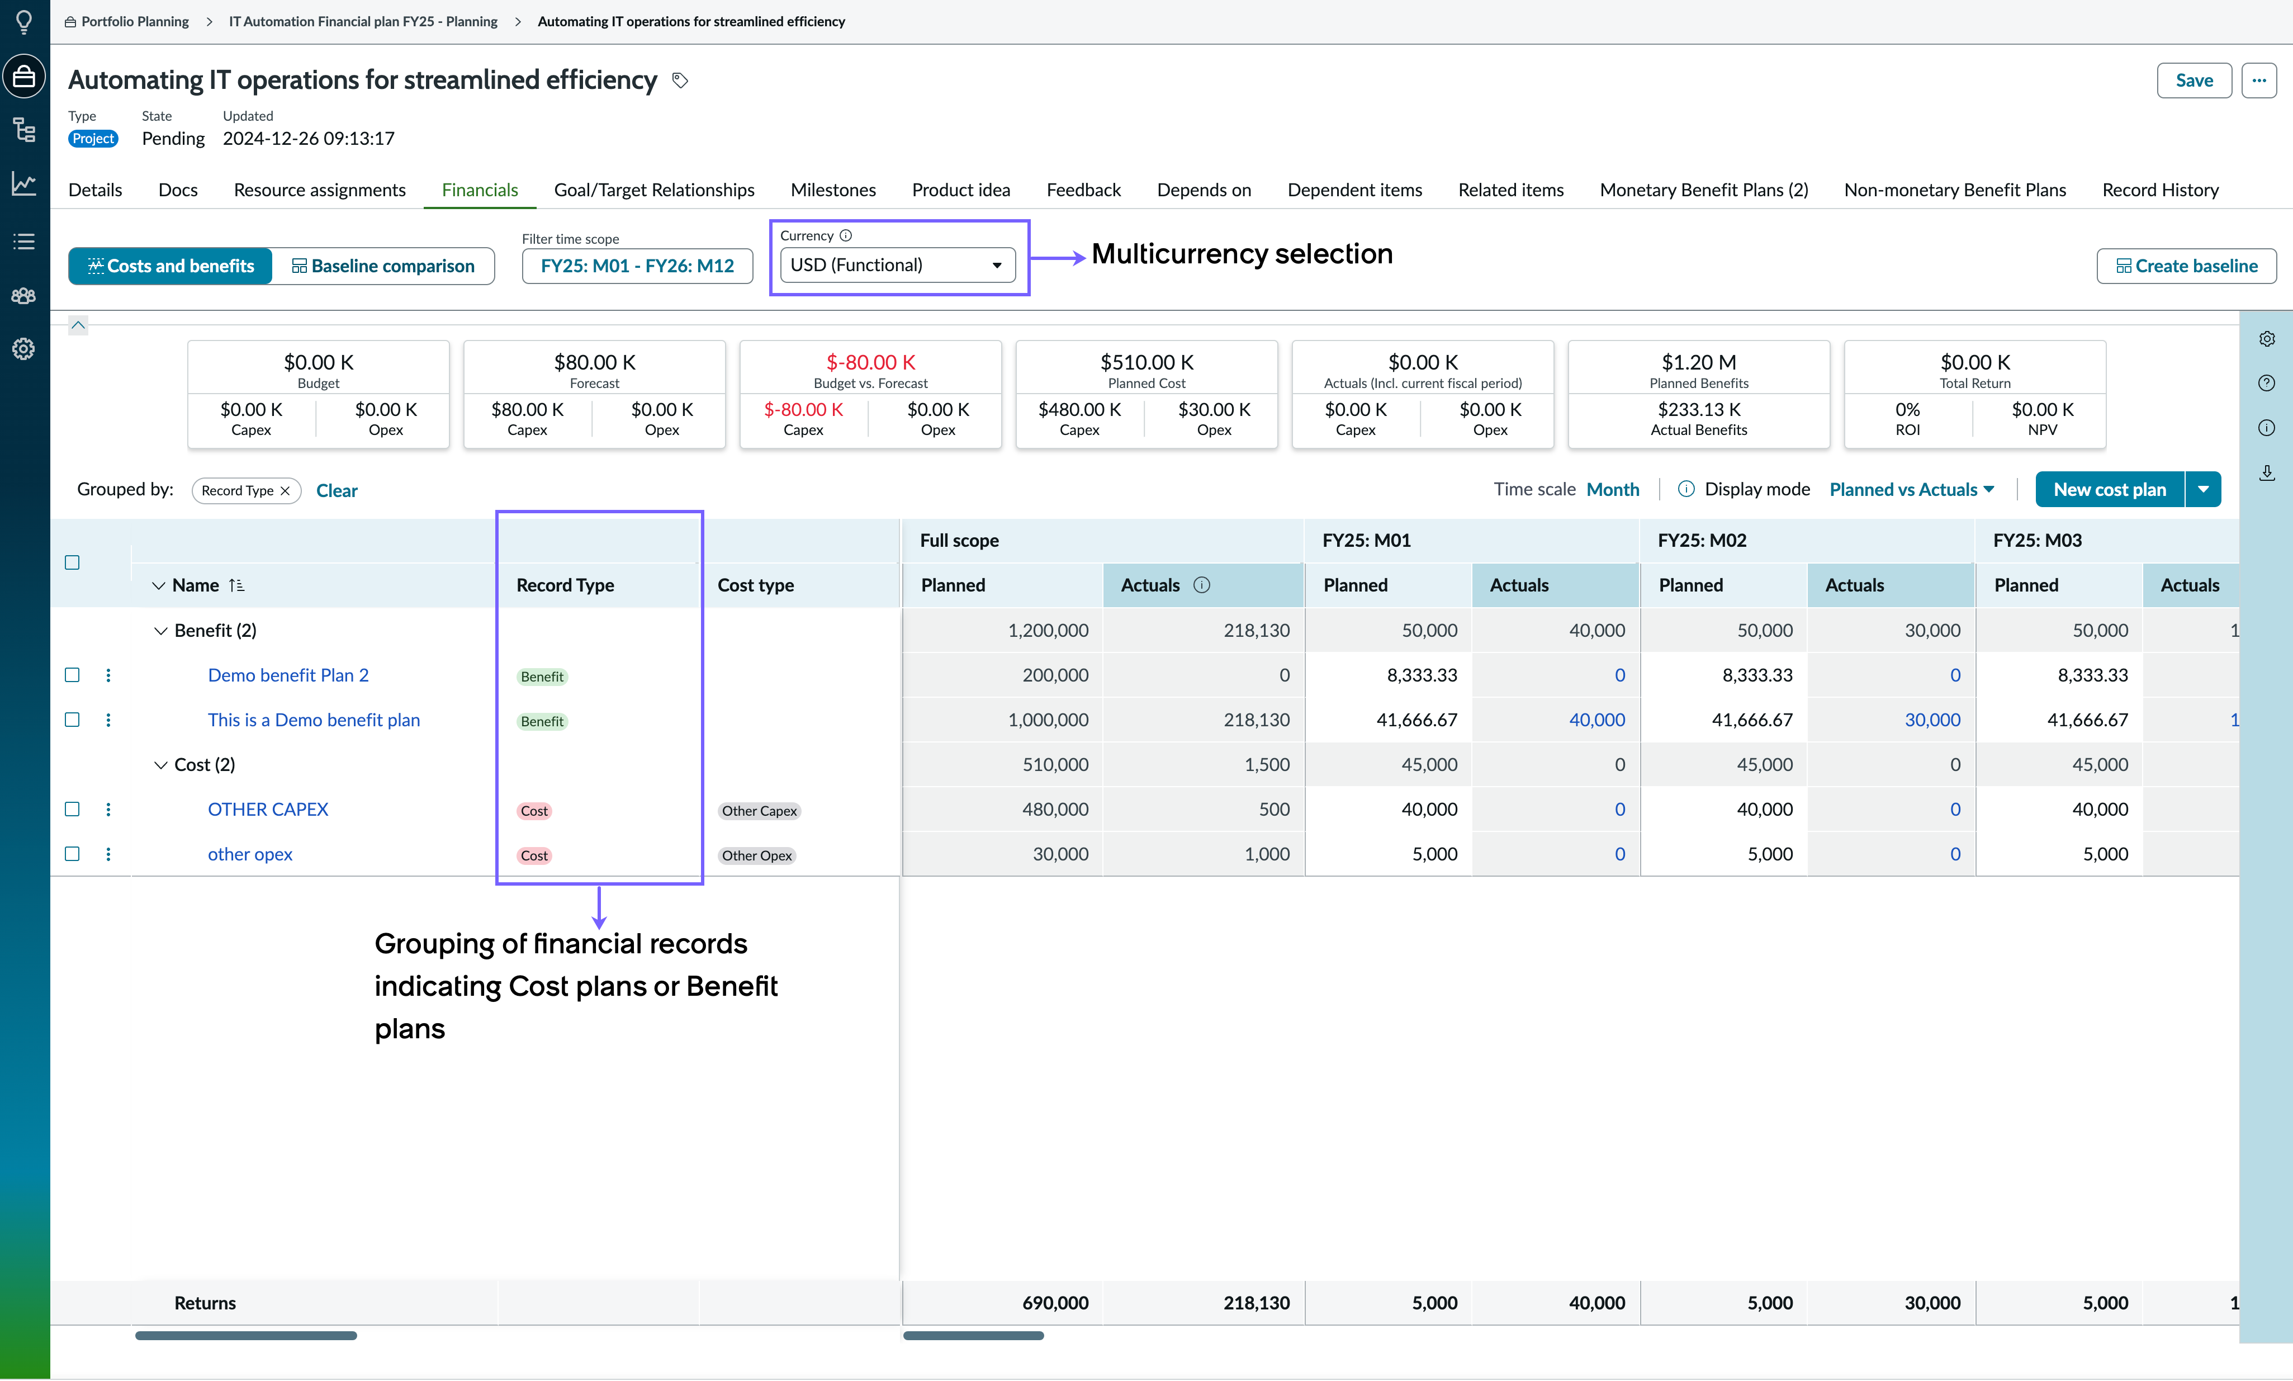Open the Monetary Benefit Plans (2) tab
2293x1381 pixels.
pos(1703,190)
